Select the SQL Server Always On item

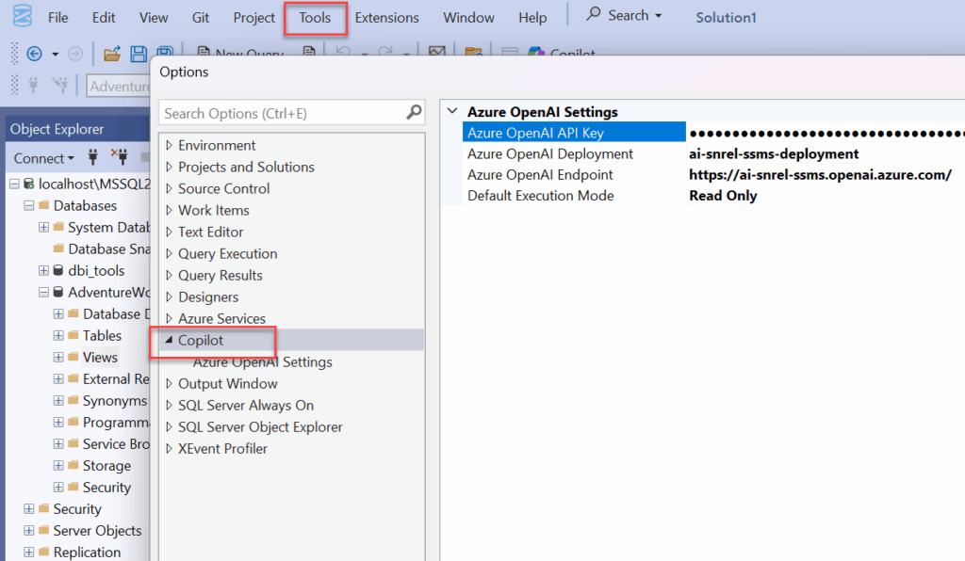point(246,405)
